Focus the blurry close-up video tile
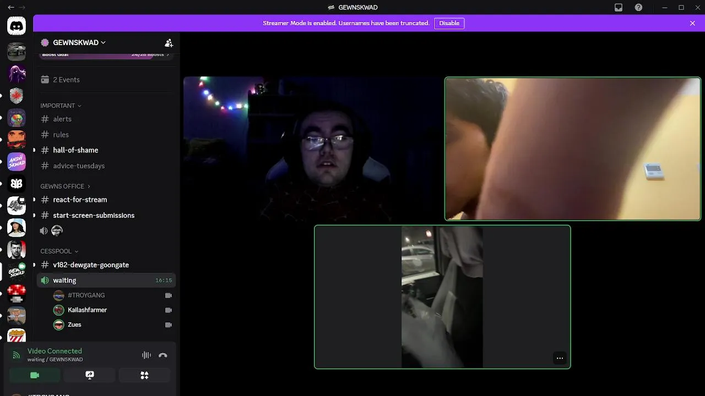 (x=572, y=148)
